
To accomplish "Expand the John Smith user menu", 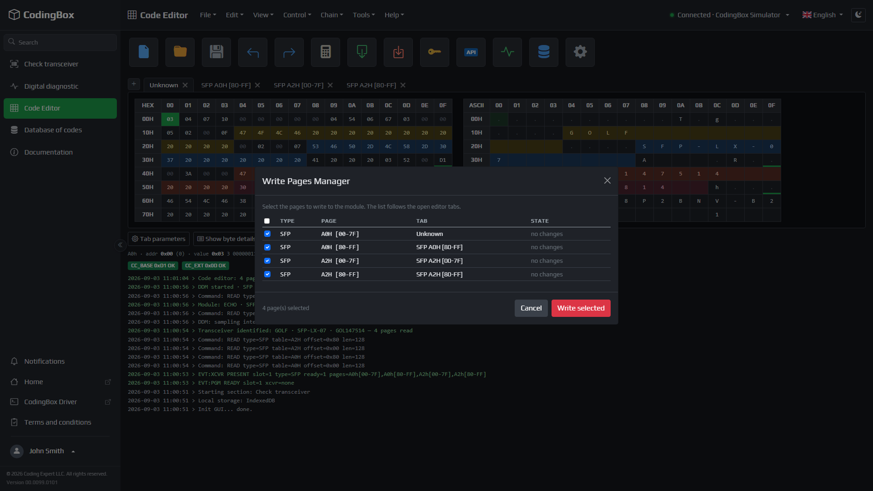I will [x=43, y=451].
